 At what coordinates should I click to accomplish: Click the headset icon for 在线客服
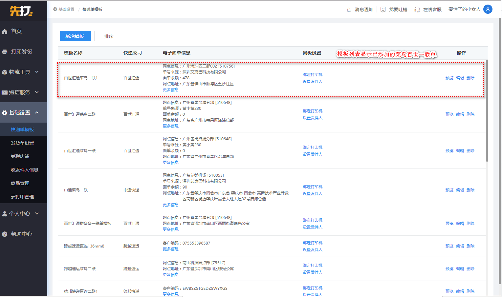pos(417,10)
